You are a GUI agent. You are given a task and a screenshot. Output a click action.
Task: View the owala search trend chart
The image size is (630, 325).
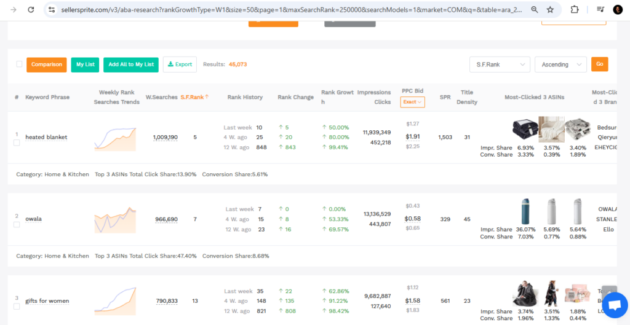[x=115, y=220]
